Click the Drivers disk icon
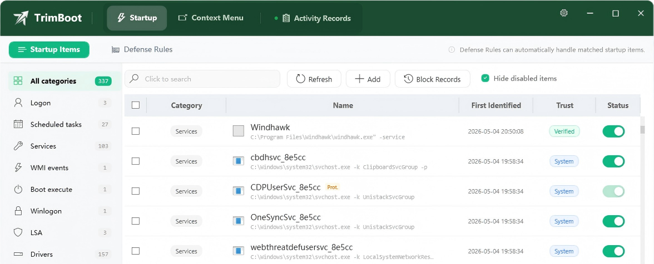Image resolution: width=654 pixels, height=264 pixels. [18, 254]
